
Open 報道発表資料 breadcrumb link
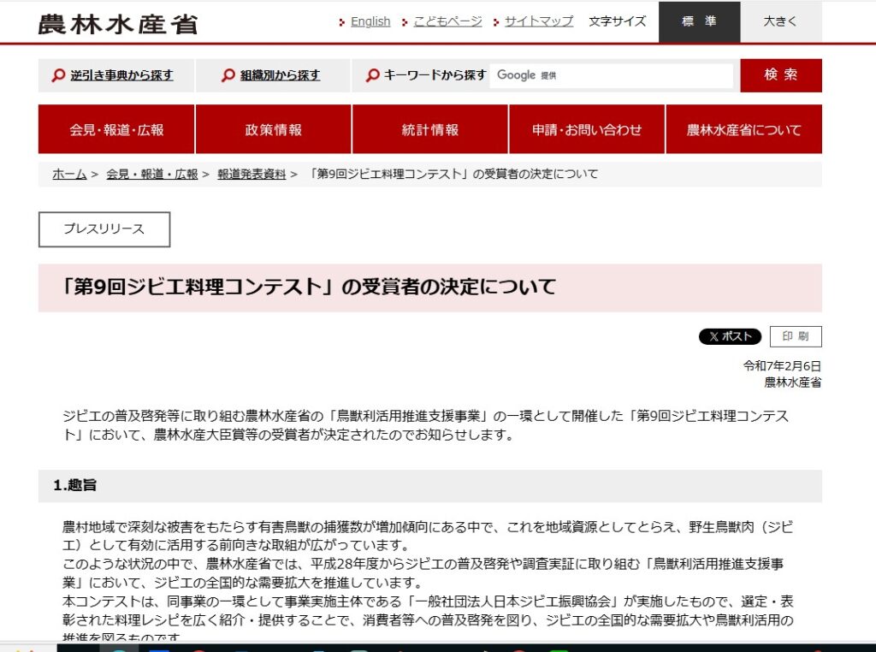[252, 175]
